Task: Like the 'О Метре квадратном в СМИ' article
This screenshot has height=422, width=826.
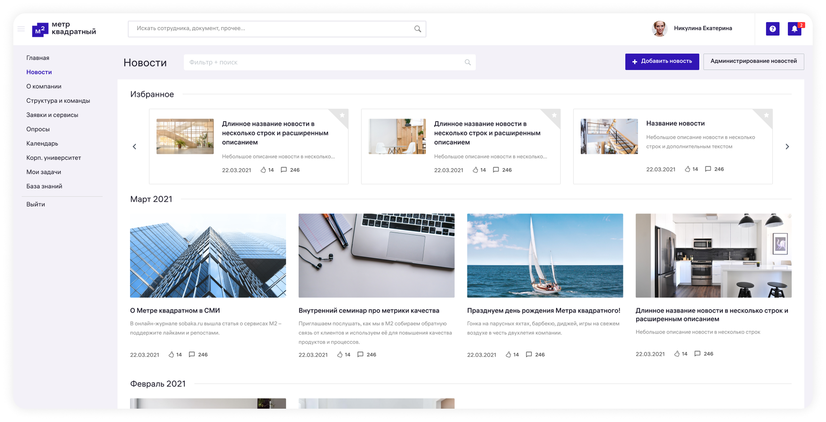Action: pos(171,354)
